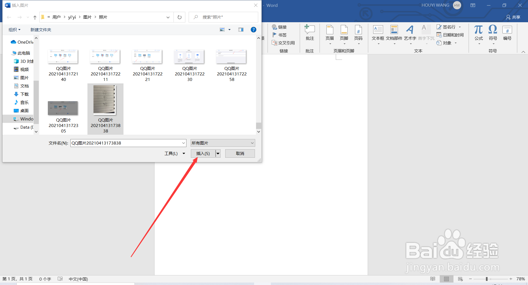This screenshot has height=285, width=528.
Task: Select yi'yi in the address breadcrumb
Action: point(72,17)
